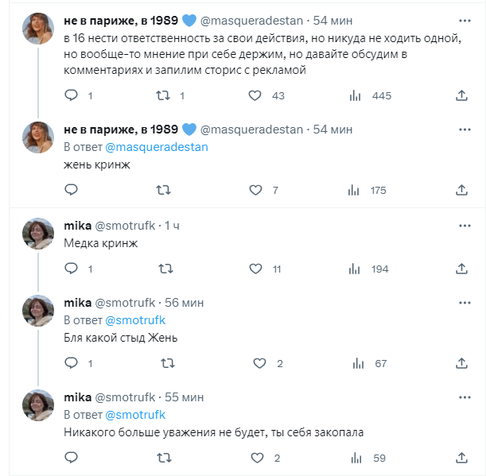Retweet the 'Никакого больше уважения' tweet
The height and width of the screenshot is (476, 486).
[163, 458]
